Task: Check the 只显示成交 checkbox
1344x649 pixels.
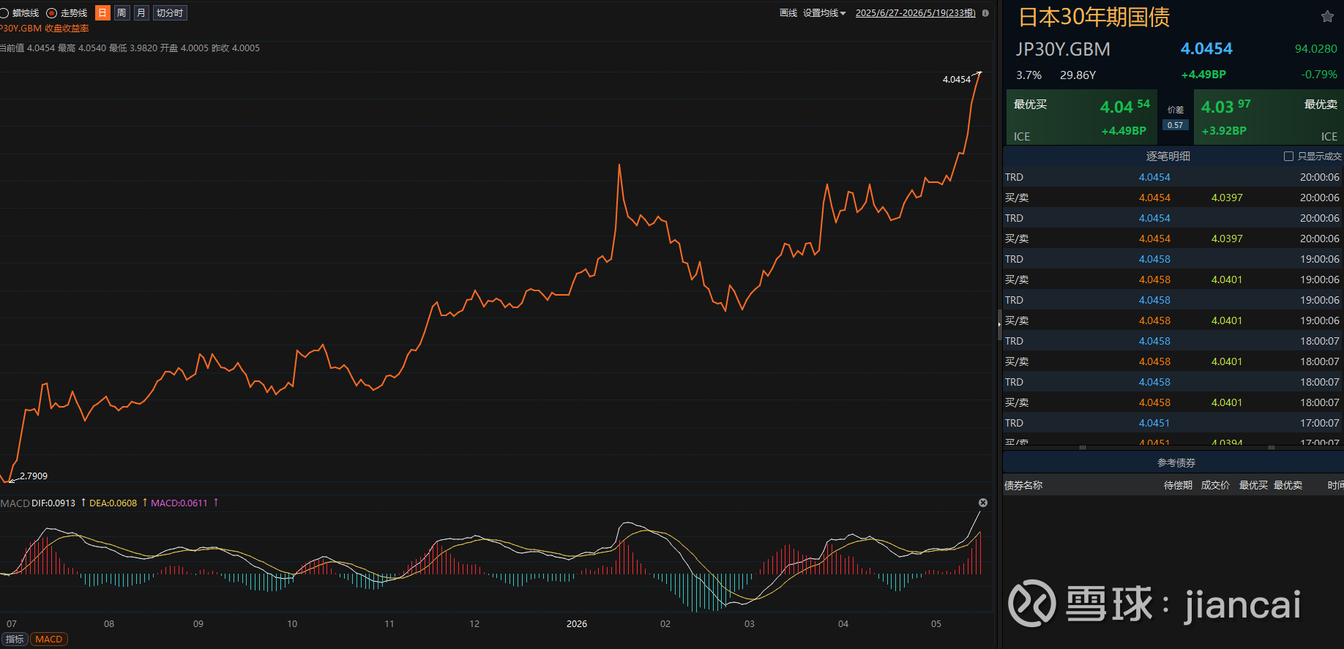Action: [x=1288, y=157]
